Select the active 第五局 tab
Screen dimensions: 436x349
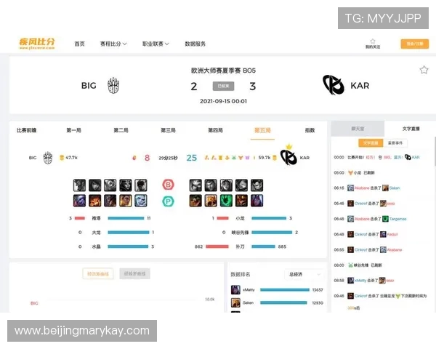click(262, 130)
